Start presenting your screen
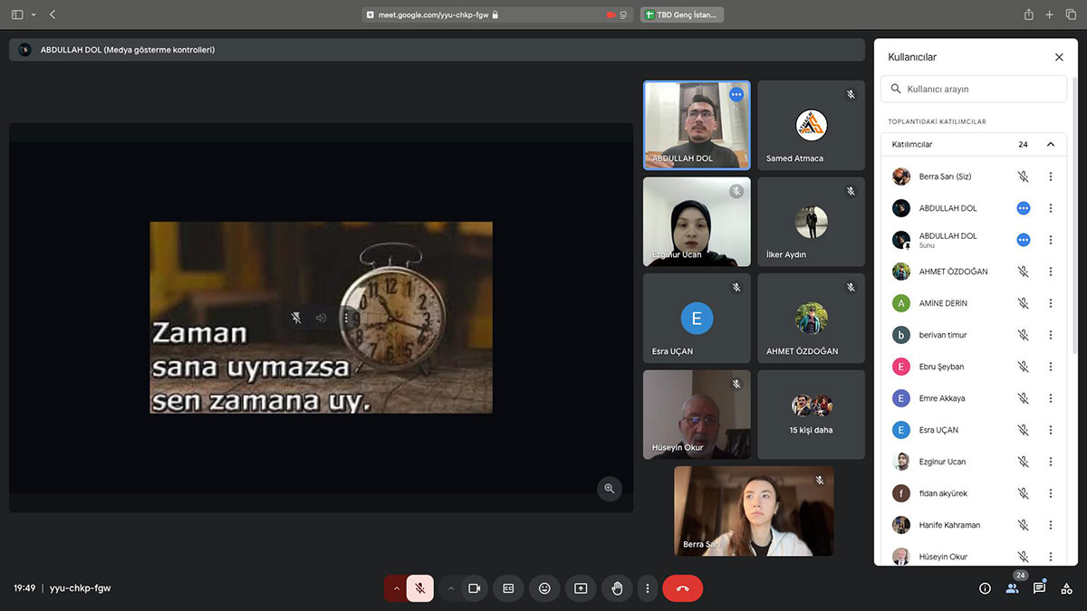This screenshot has width=1087, height=611. (581, 588)
